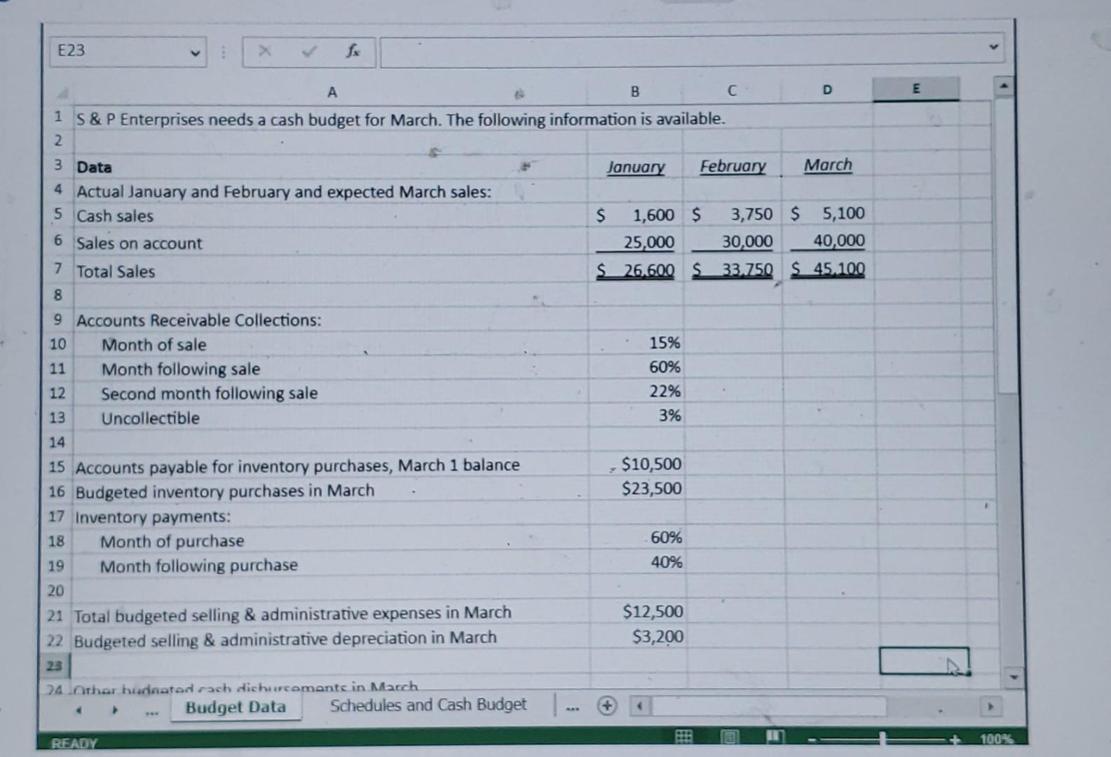1111x757 pixels.
Task: Select the Budget Data sheet tab
Action: [236, 707]
